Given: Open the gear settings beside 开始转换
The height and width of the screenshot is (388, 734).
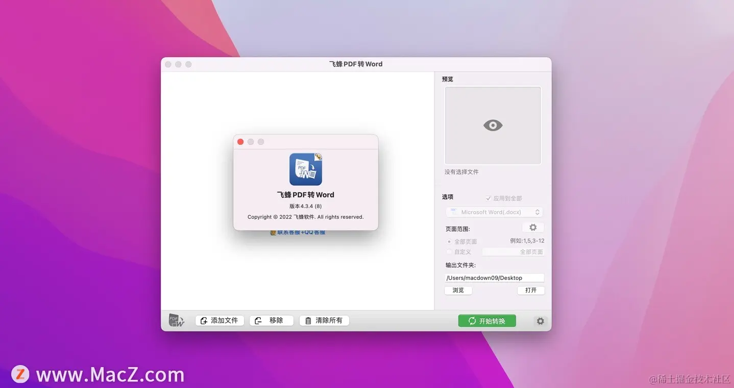Looking at the screenshot, I should [x=540, y=321].
